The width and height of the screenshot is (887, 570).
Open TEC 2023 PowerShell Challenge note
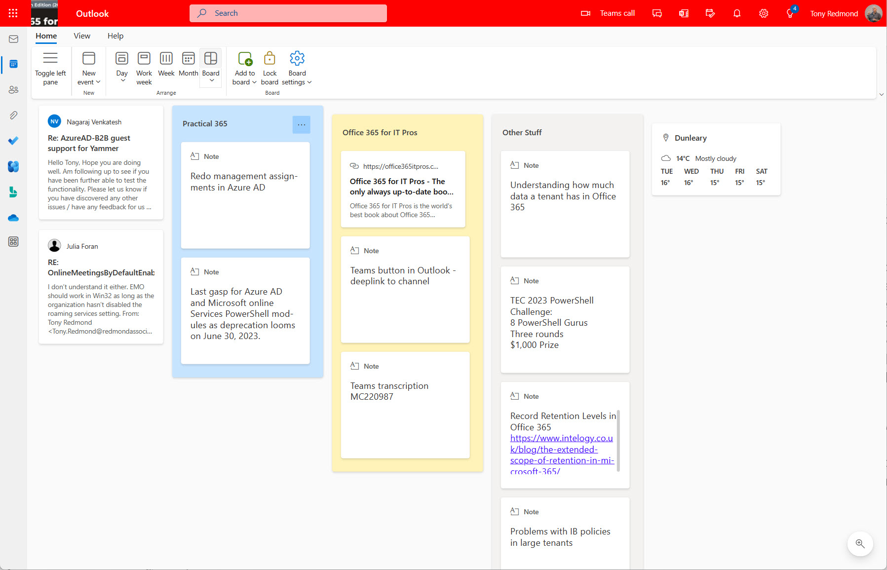(x=565, y=320)
